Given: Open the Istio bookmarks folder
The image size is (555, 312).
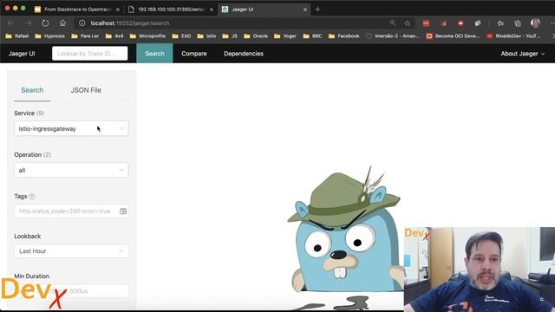Looking at the screenshot, I should [206, 36].
